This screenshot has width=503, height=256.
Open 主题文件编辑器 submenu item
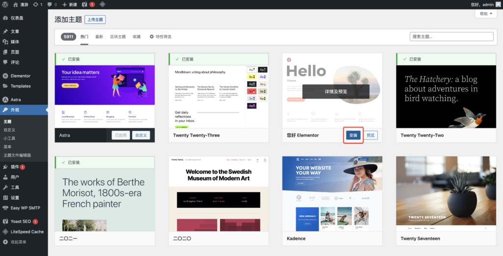click(x=17, y=155)
